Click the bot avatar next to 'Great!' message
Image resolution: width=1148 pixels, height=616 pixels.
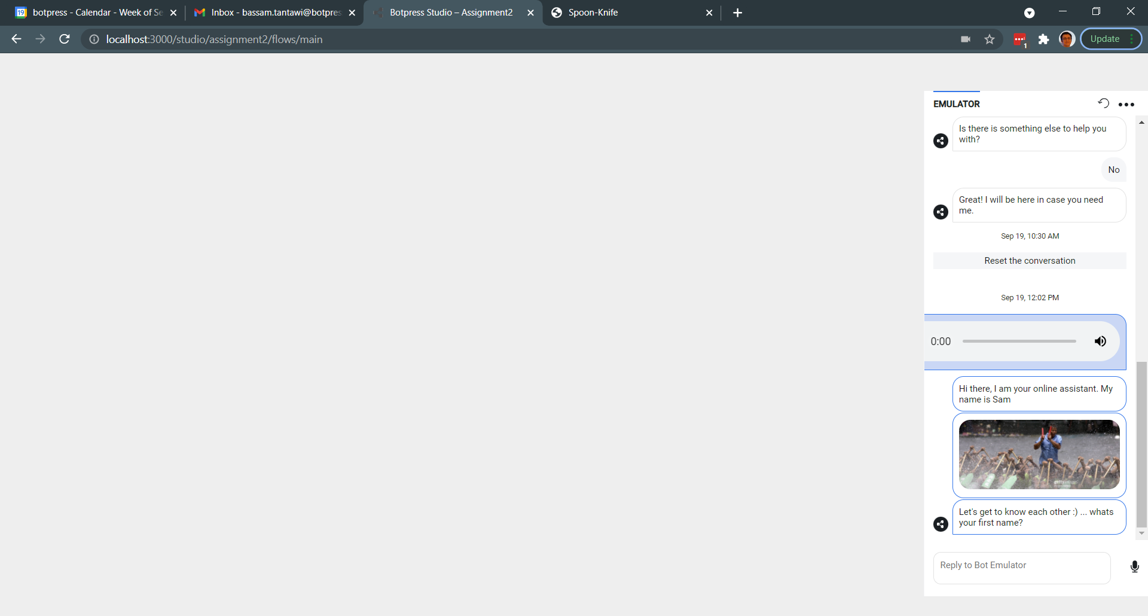[941, 212]
